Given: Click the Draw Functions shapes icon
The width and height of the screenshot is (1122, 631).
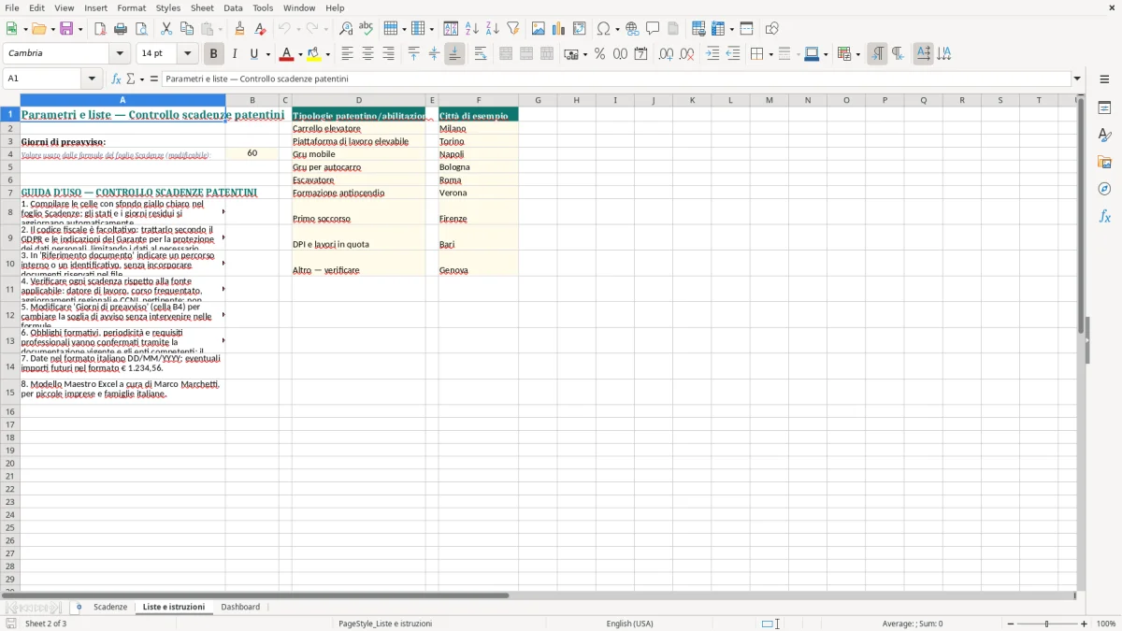Looking at the screenshot, I should 772,29.
